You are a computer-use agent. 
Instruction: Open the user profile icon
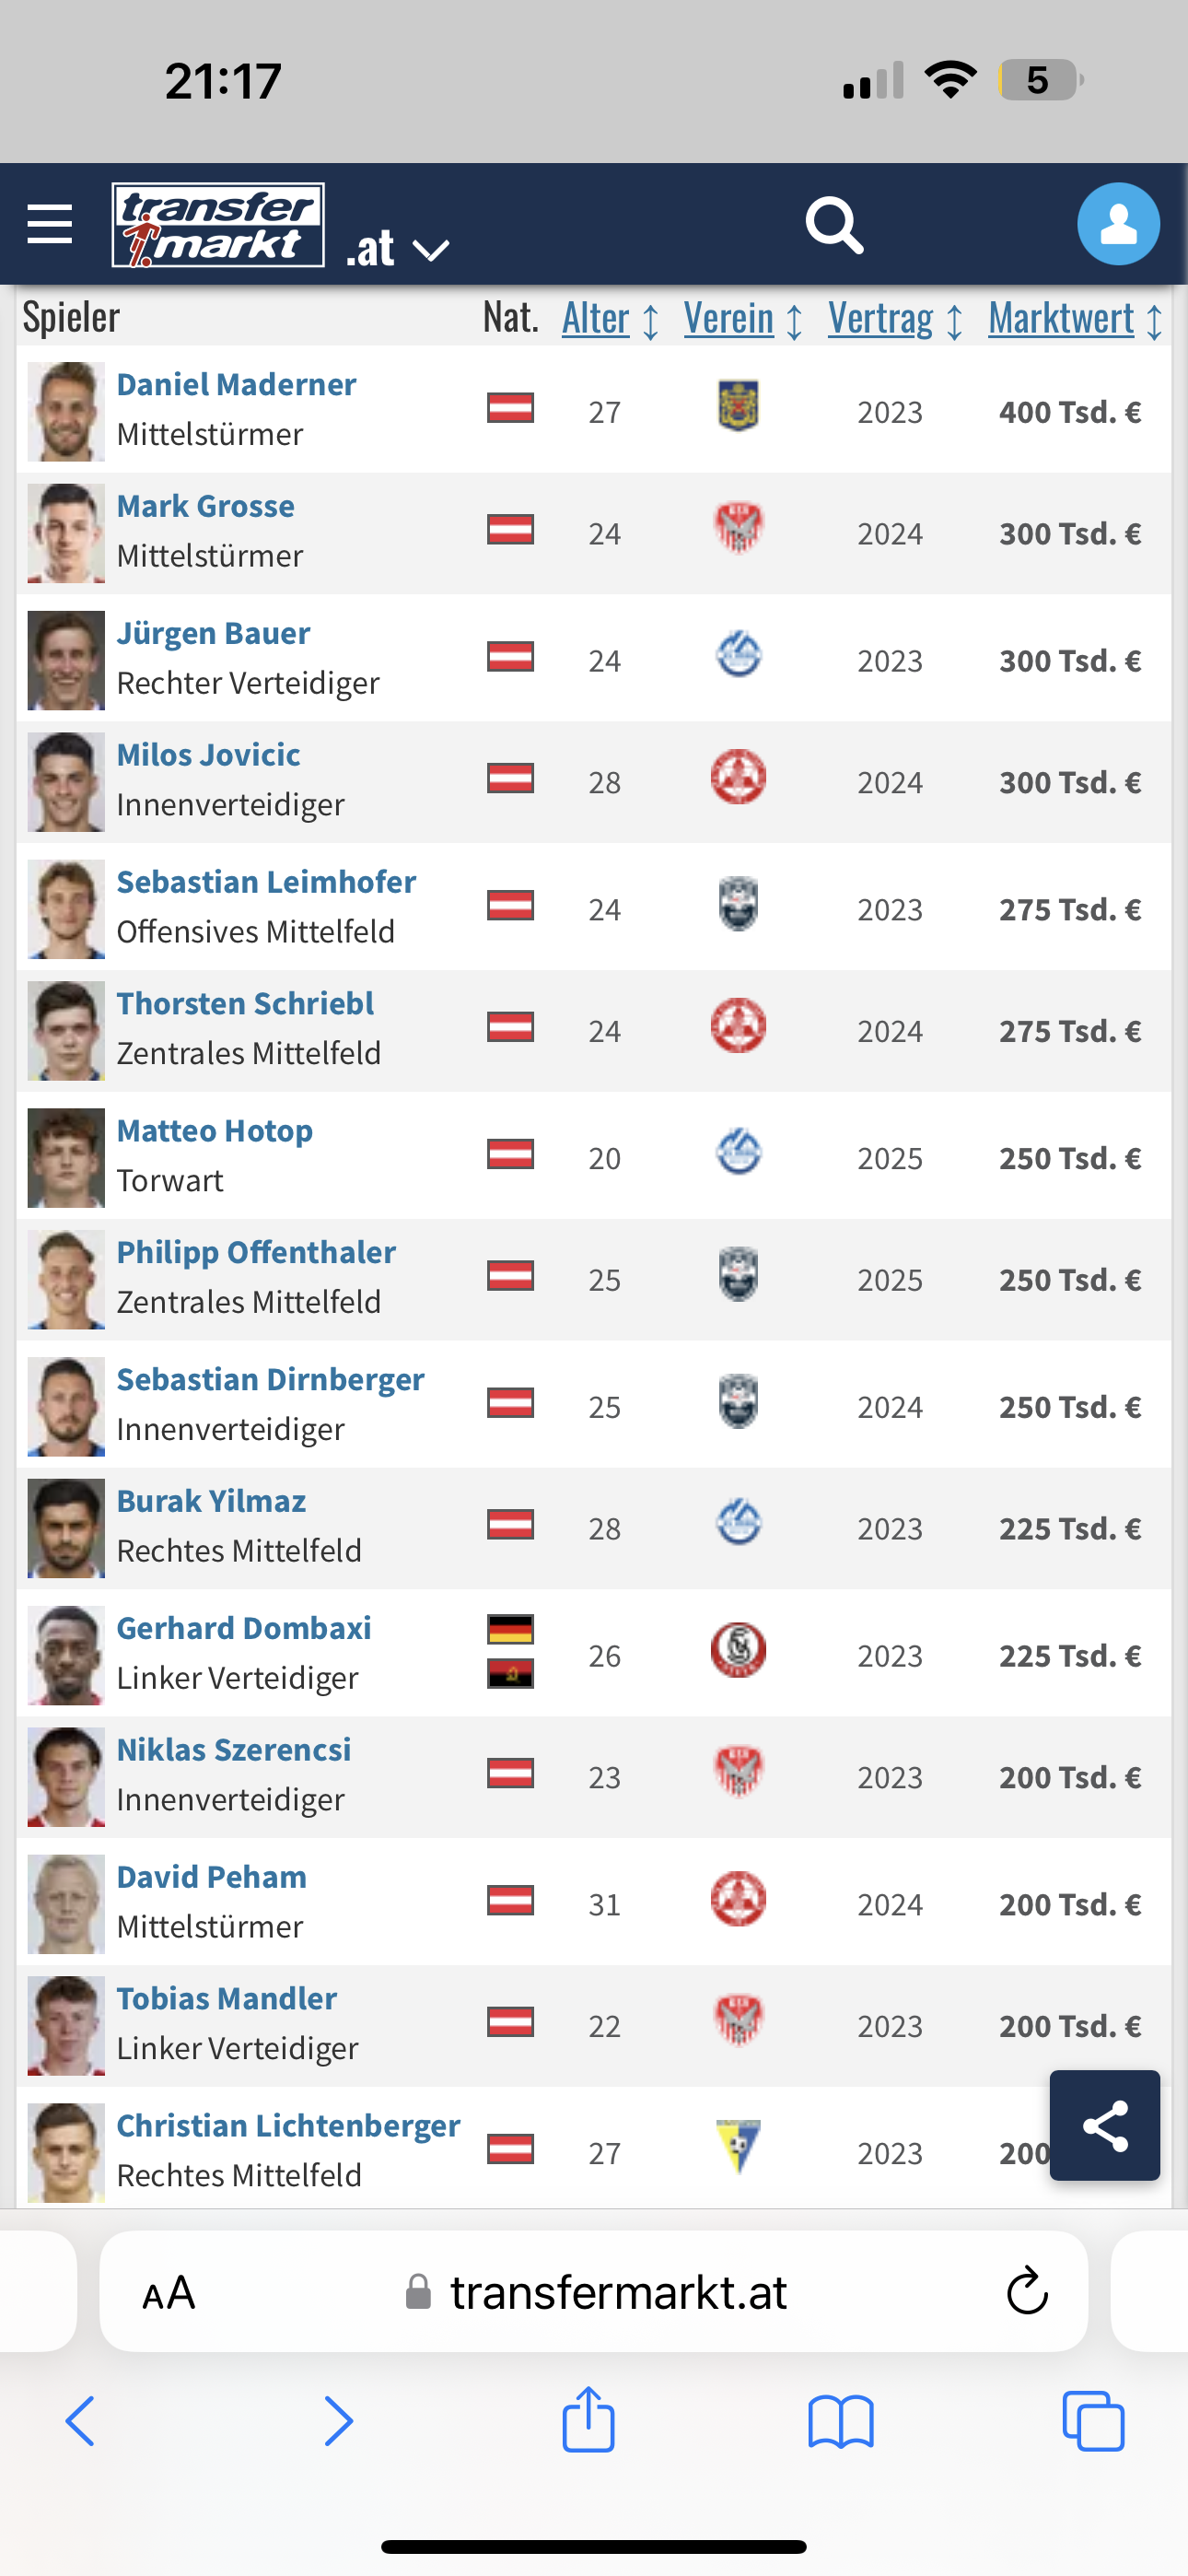[x=1118, y=224]
